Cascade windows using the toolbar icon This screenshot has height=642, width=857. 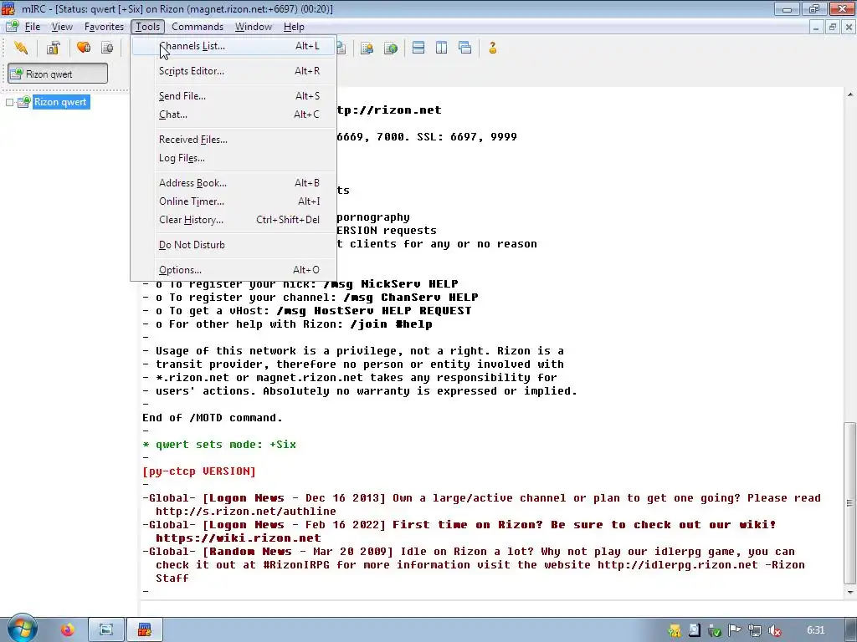465,48
